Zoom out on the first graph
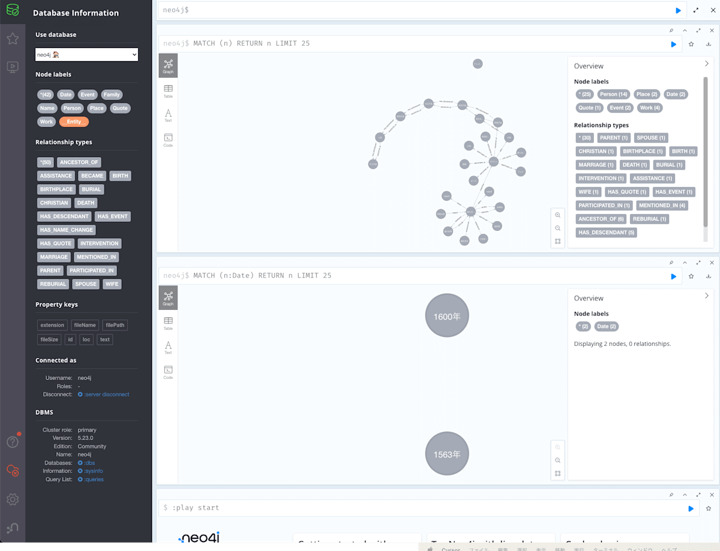This screenshot has height=551, width=720. [557, 228]
